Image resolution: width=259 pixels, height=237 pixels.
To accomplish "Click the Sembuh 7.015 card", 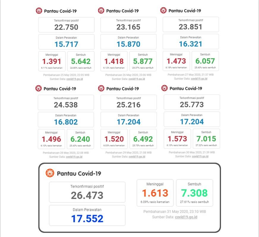I will [x=206, y=139].
